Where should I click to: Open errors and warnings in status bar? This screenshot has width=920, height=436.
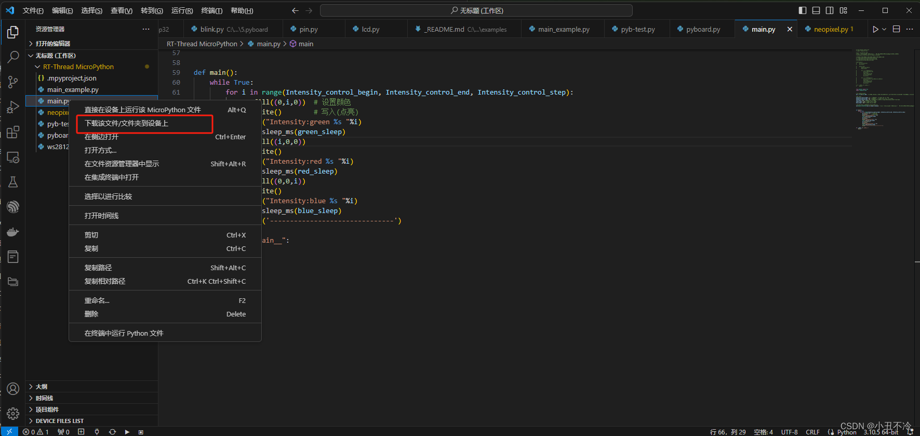(x=35, y=432)
